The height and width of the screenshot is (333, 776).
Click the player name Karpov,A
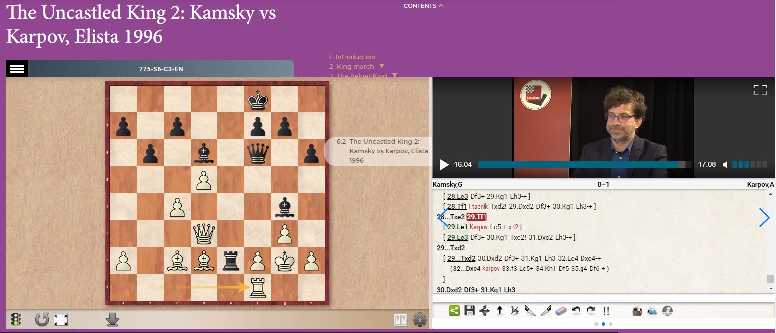point(760,184)
